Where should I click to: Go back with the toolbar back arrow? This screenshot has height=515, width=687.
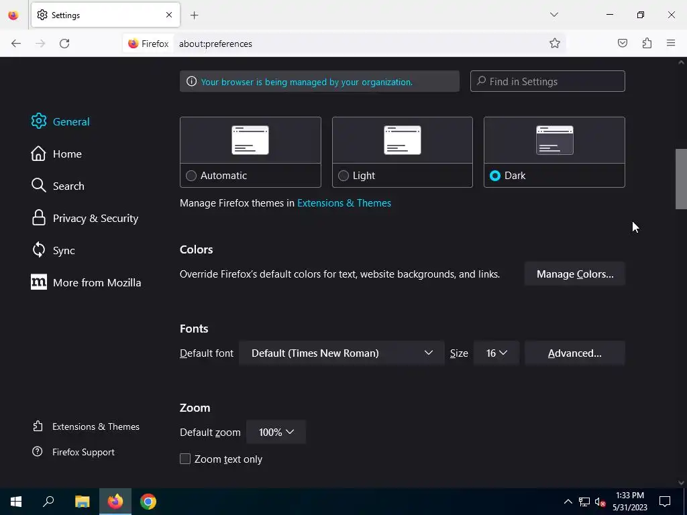click(x=16, y=44)
